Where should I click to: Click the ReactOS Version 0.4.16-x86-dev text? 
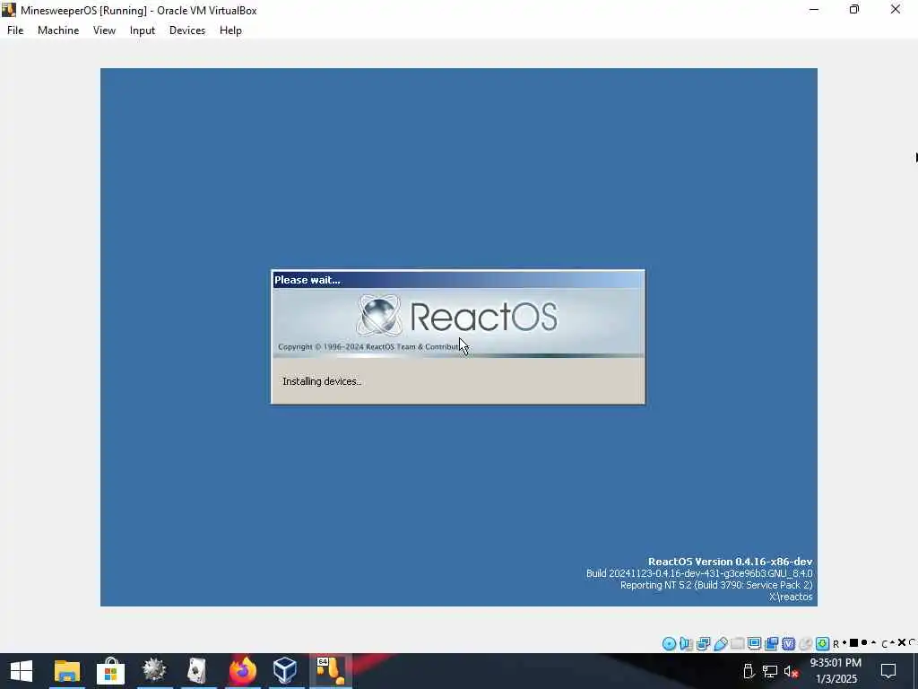click(730, 562)
